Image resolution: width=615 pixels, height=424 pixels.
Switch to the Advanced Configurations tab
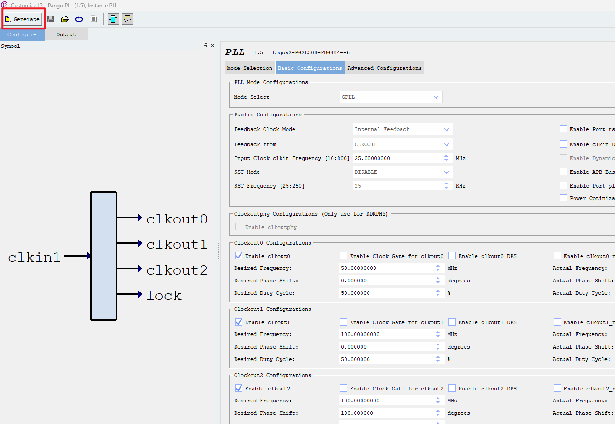[385, 68]
